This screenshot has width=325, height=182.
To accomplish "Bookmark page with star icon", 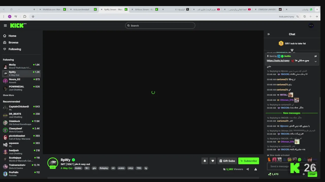I will tap(33, 16).
